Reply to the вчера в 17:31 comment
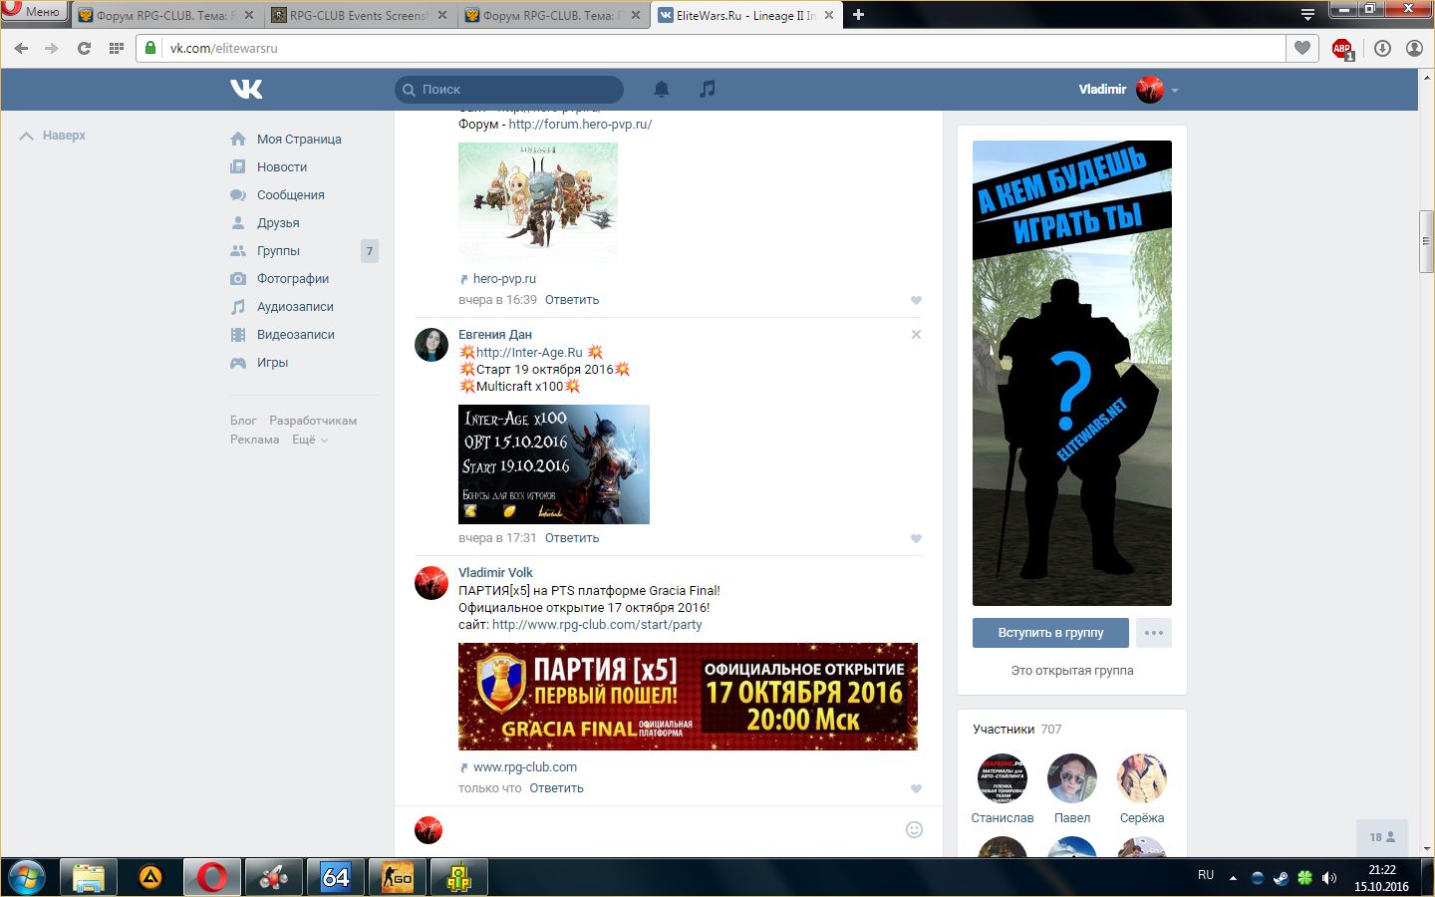This screenshot has height=897, width=1435. 572,538
